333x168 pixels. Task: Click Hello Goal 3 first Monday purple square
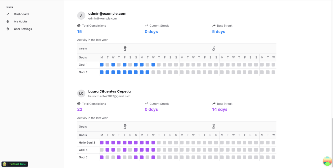[102, 143]
